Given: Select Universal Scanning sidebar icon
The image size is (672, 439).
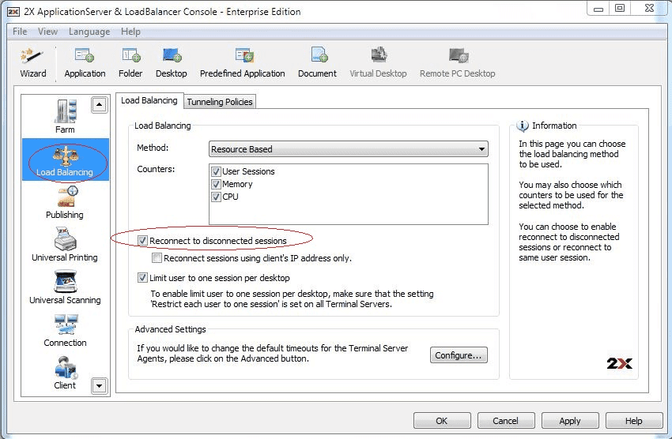Looking at the screenshot, I should 65,287.
